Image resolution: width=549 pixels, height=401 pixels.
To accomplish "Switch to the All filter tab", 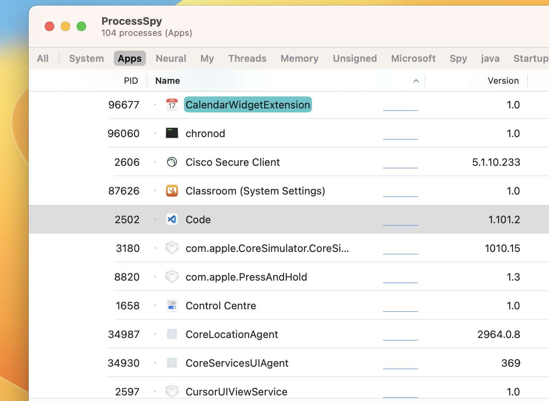I will 43,58.
